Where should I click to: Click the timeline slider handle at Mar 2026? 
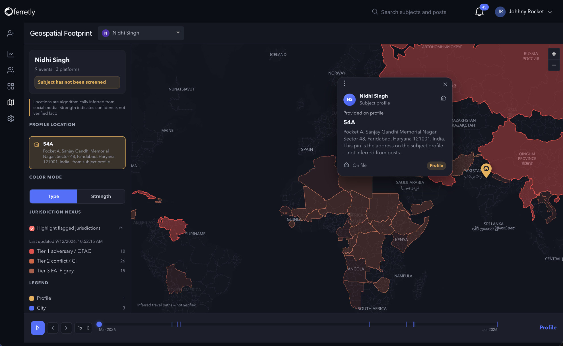click(x=99, y=324)
